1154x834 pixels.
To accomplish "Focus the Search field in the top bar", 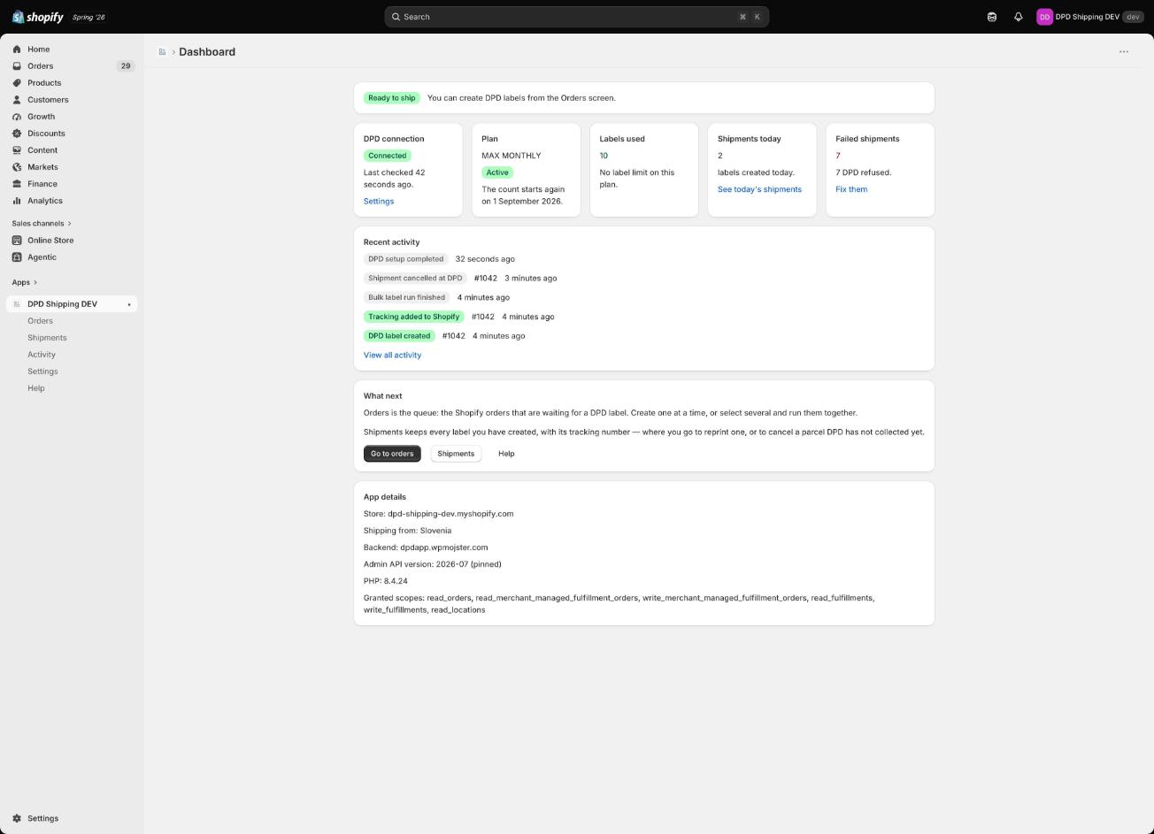I will [x=576, y=17].
